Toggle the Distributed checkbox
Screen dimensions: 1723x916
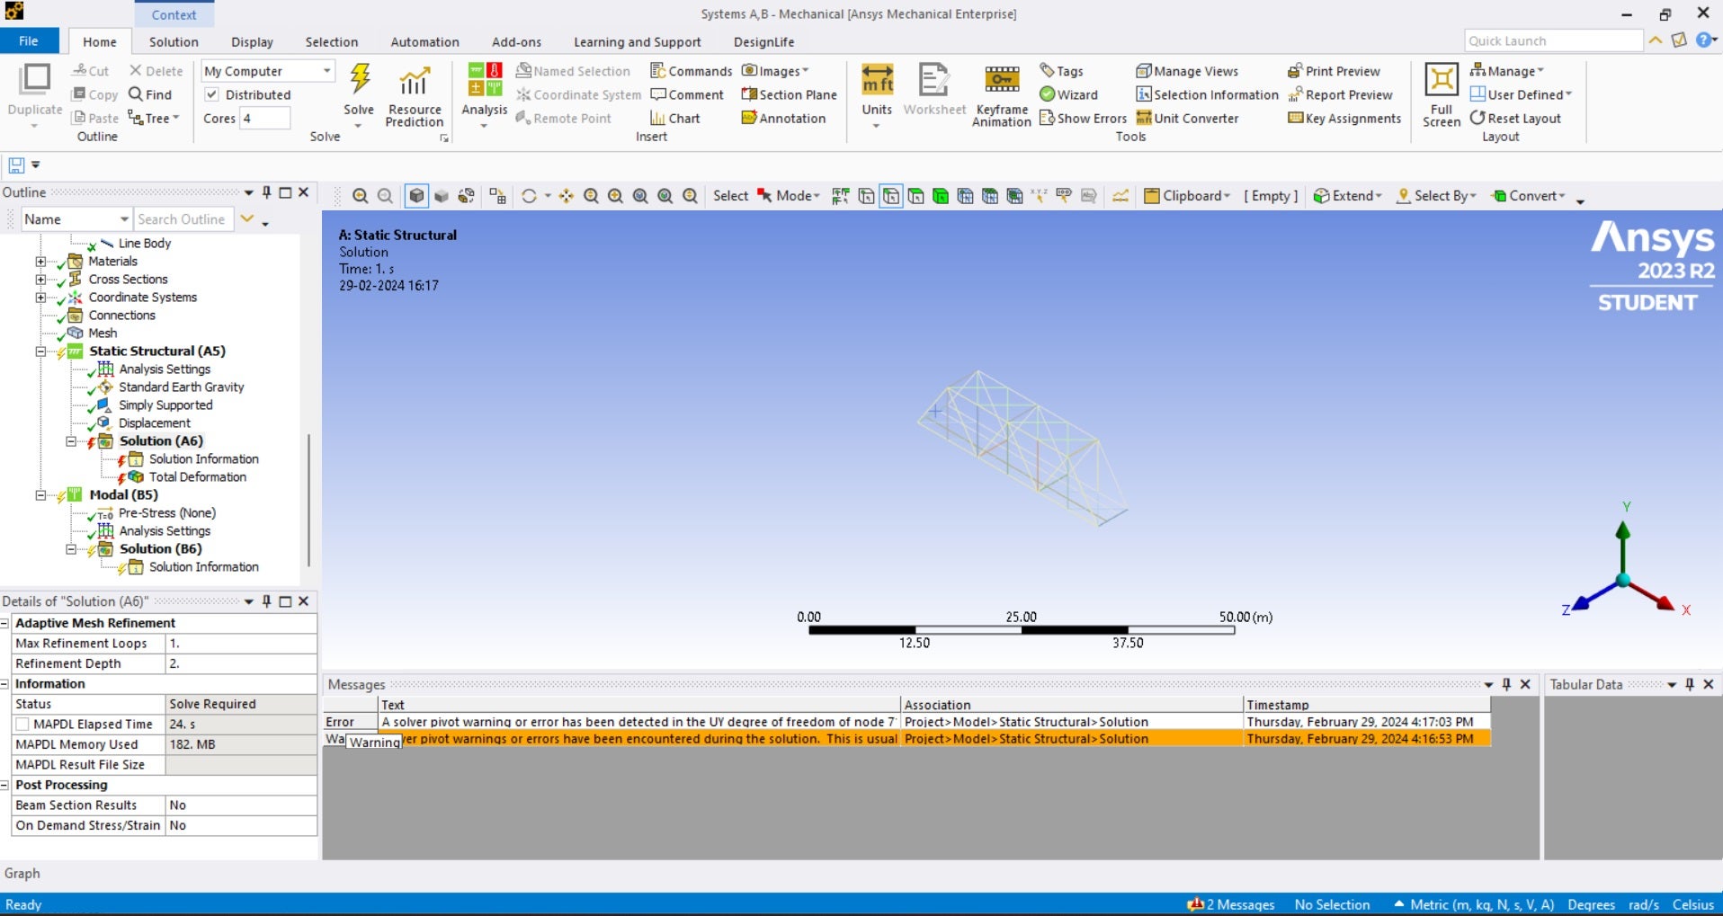coord(212,94)
